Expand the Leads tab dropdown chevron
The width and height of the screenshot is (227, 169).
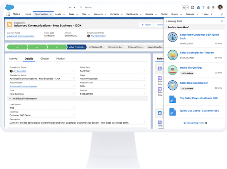click(x=64, y=14)
